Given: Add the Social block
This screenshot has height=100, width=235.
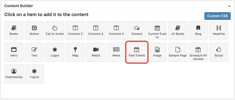Looking at the screenshot, I should [x=219, y=52].
